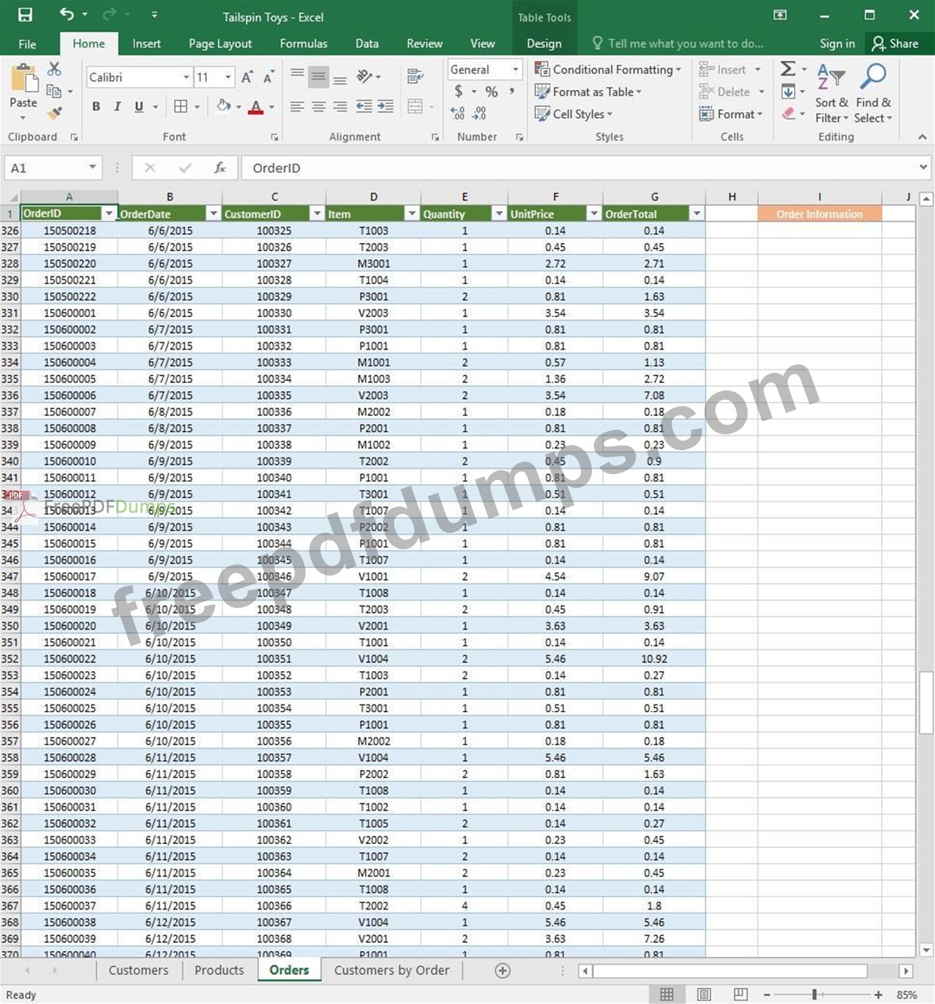Open OrderDate column filter dropdown
935x1004 pixels.
pos(213,214)
